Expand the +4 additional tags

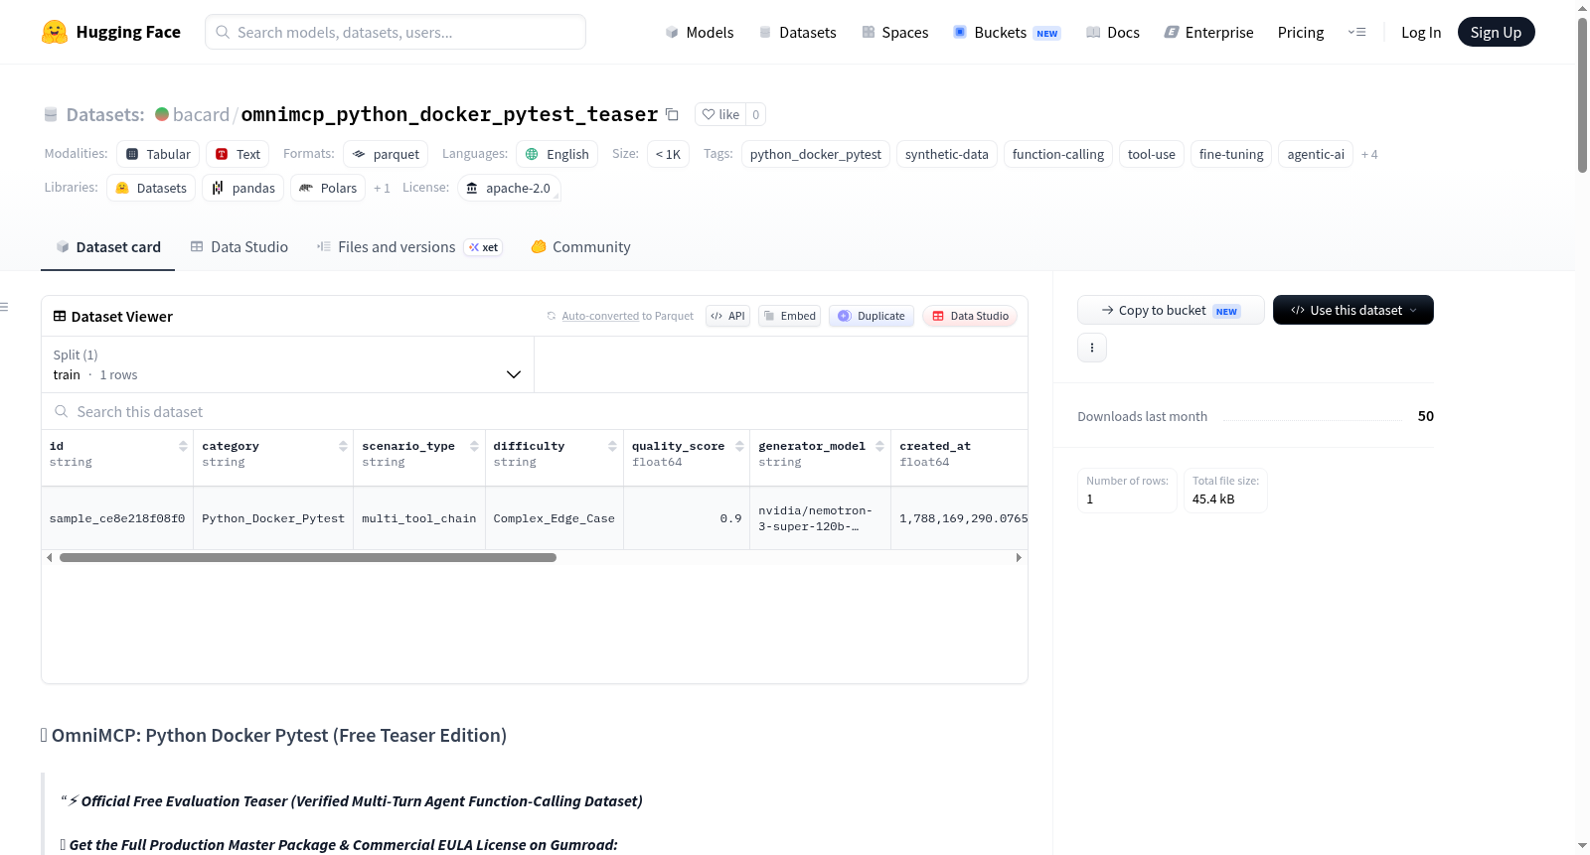[1369, 154]
